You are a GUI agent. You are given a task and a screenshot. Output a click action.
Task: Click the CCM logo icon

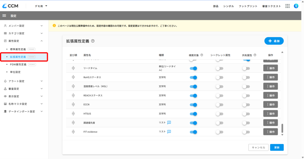4,6
